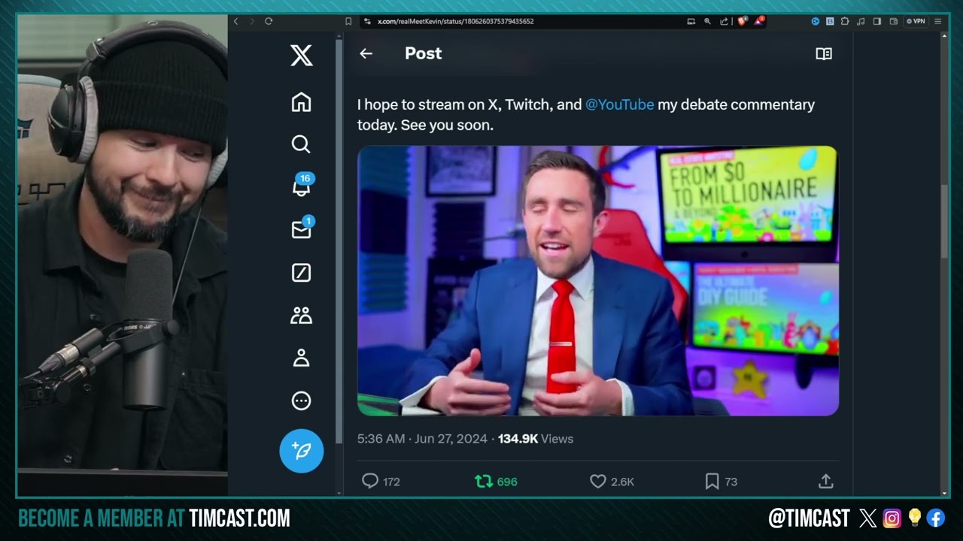
Task: Open the Brave Rewards triangle icon
Action: [x=758, y=21]
